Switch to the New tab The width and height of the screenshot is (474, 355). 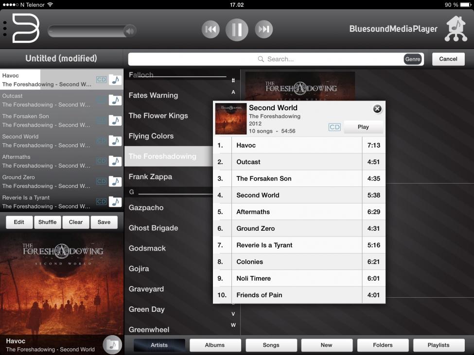(327, 345)
